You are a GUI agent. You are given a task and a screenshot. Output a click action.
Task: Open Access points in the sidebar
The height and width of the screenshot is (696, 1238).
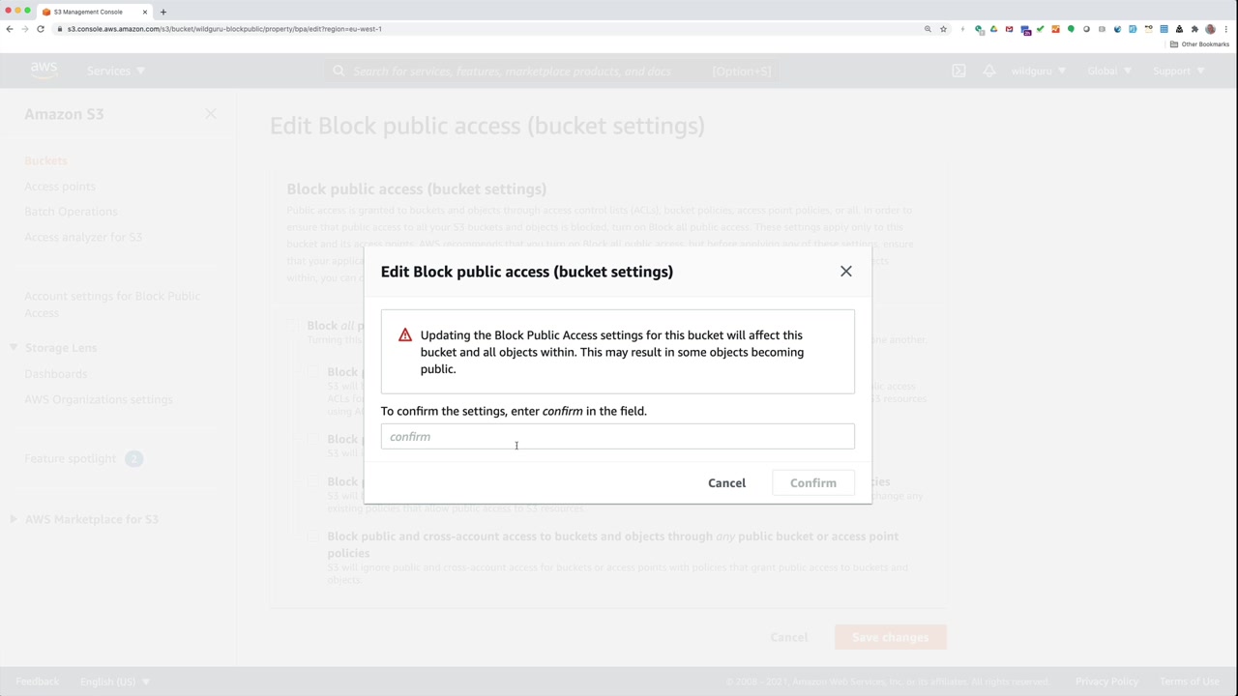[60, 186]
